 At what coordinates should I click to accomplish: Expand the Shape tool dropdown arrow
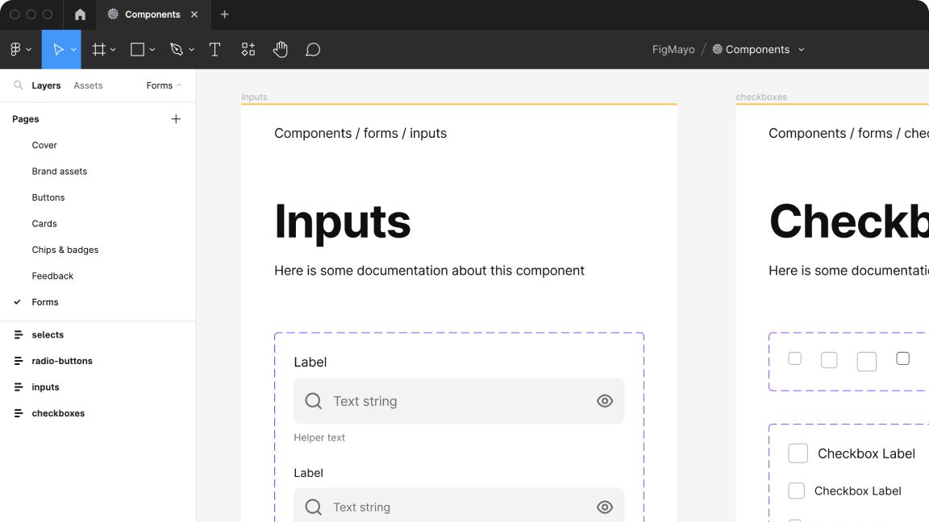(152, 49)
